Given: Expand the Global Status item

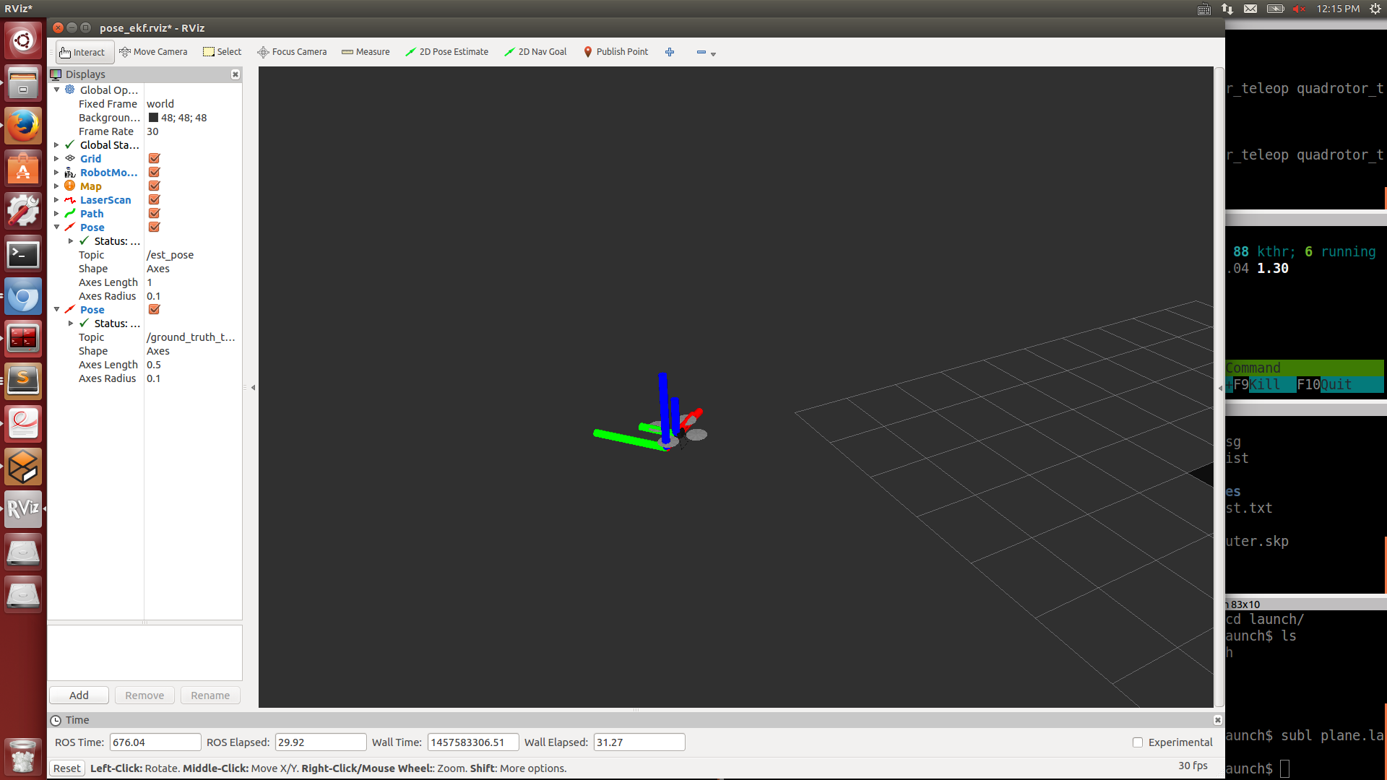Looking at the screenshot, I should [56, 144].
